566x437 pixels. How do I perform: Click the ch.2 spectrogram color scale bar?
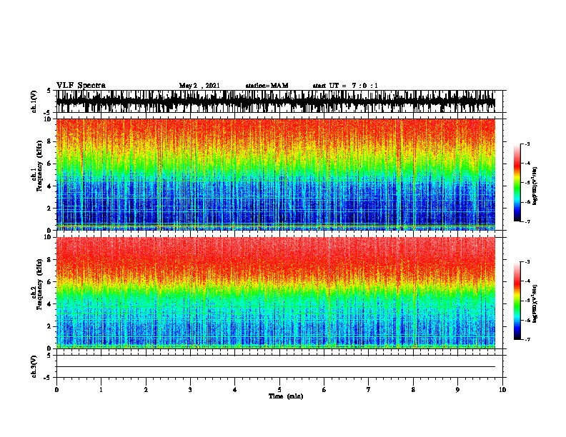pos(517,301)
